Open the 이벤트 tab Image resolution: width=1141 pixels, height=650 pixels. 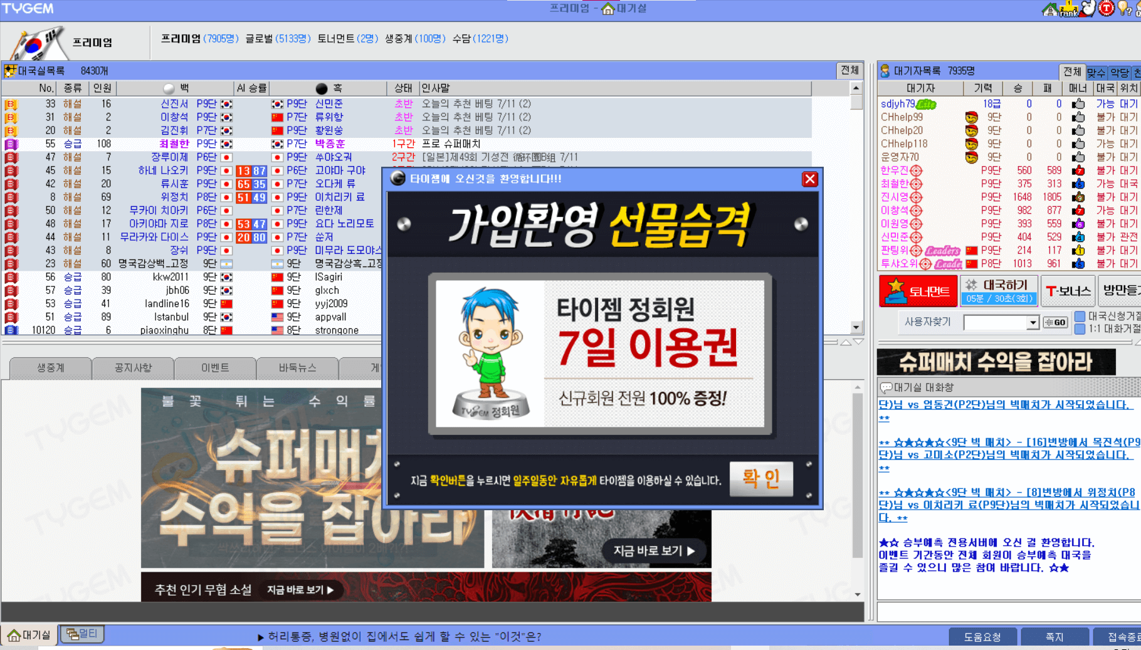(x=215, y=368)
